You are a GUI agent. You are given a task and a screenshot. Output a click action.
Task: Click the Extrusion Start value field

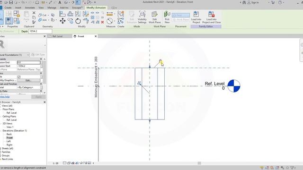click(28, 66)
